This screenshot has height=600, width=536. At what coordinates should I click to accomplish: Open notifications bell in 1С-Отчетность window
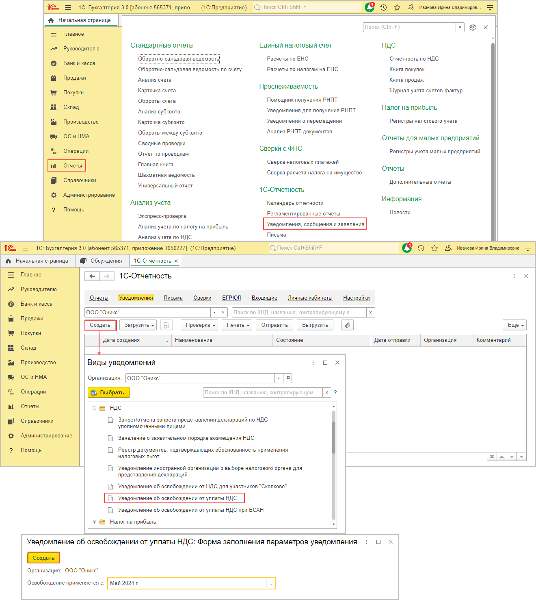(407, 248)
